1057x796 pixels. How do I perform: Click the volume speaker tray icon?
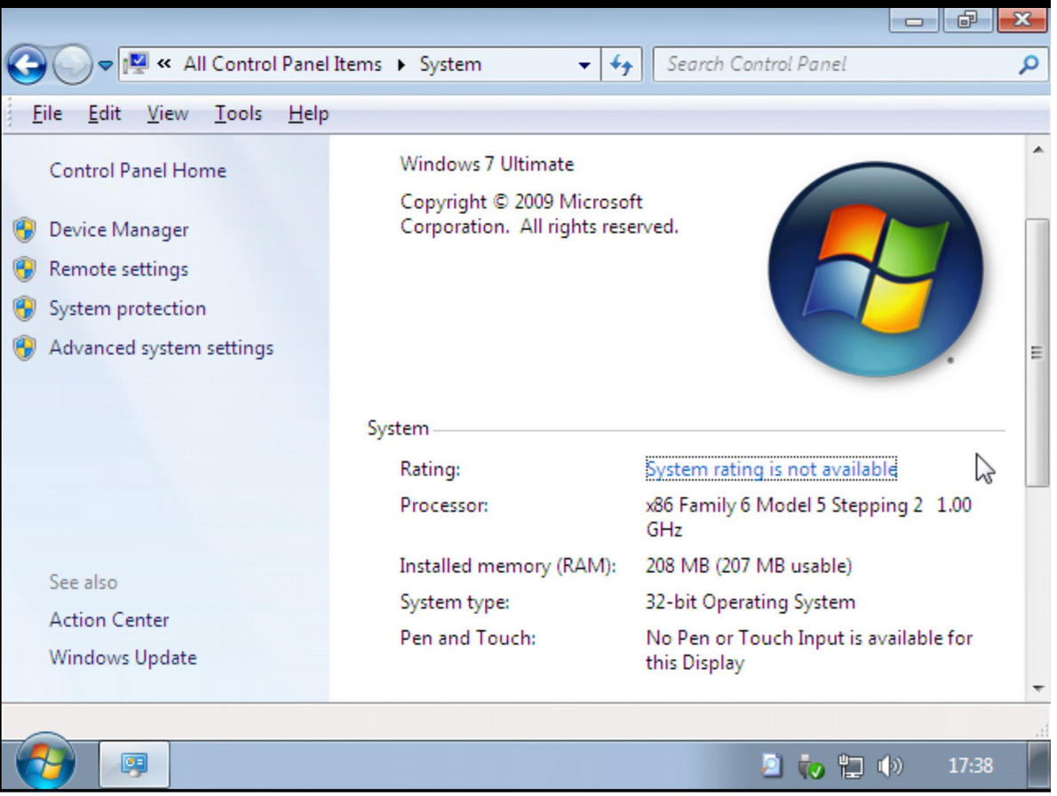890,766
